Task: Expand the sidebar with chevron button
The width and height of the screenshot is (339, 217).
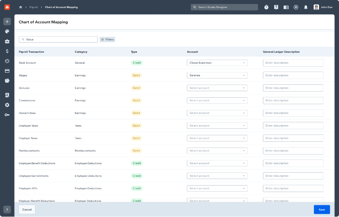Action: click(7, 209)
